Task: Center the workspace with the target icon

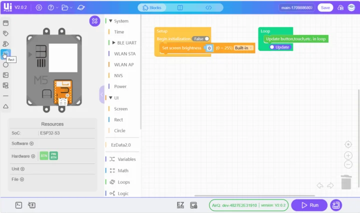Action: [x=348, y=144]
